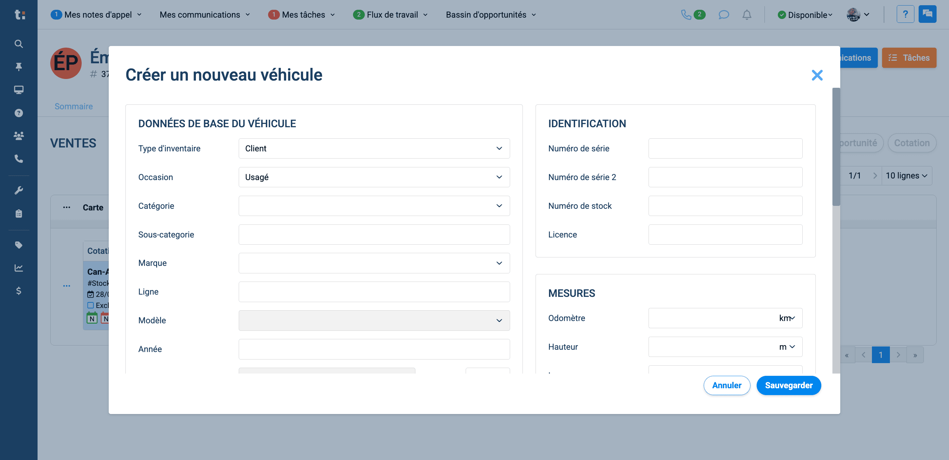Open the contacts group icon in sidebar

tap(19, 136)
